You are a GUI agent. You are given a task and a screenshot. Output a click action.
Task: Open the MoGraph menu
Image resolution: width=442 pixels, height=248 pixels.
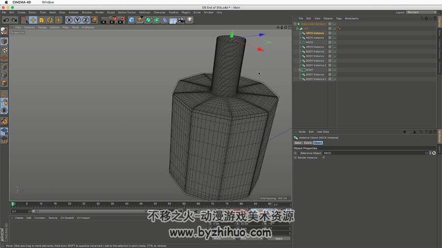tap(145, 12)
